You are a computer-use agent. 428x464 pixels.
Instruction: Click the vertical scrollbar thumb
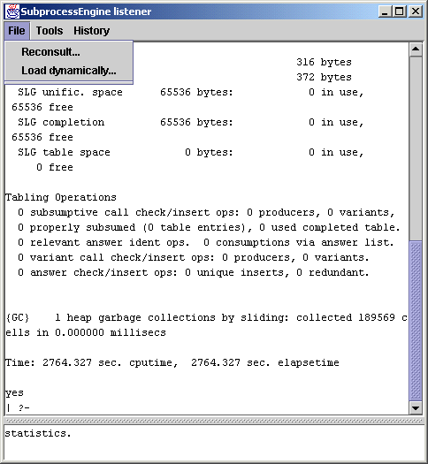(x=416, y=321)
